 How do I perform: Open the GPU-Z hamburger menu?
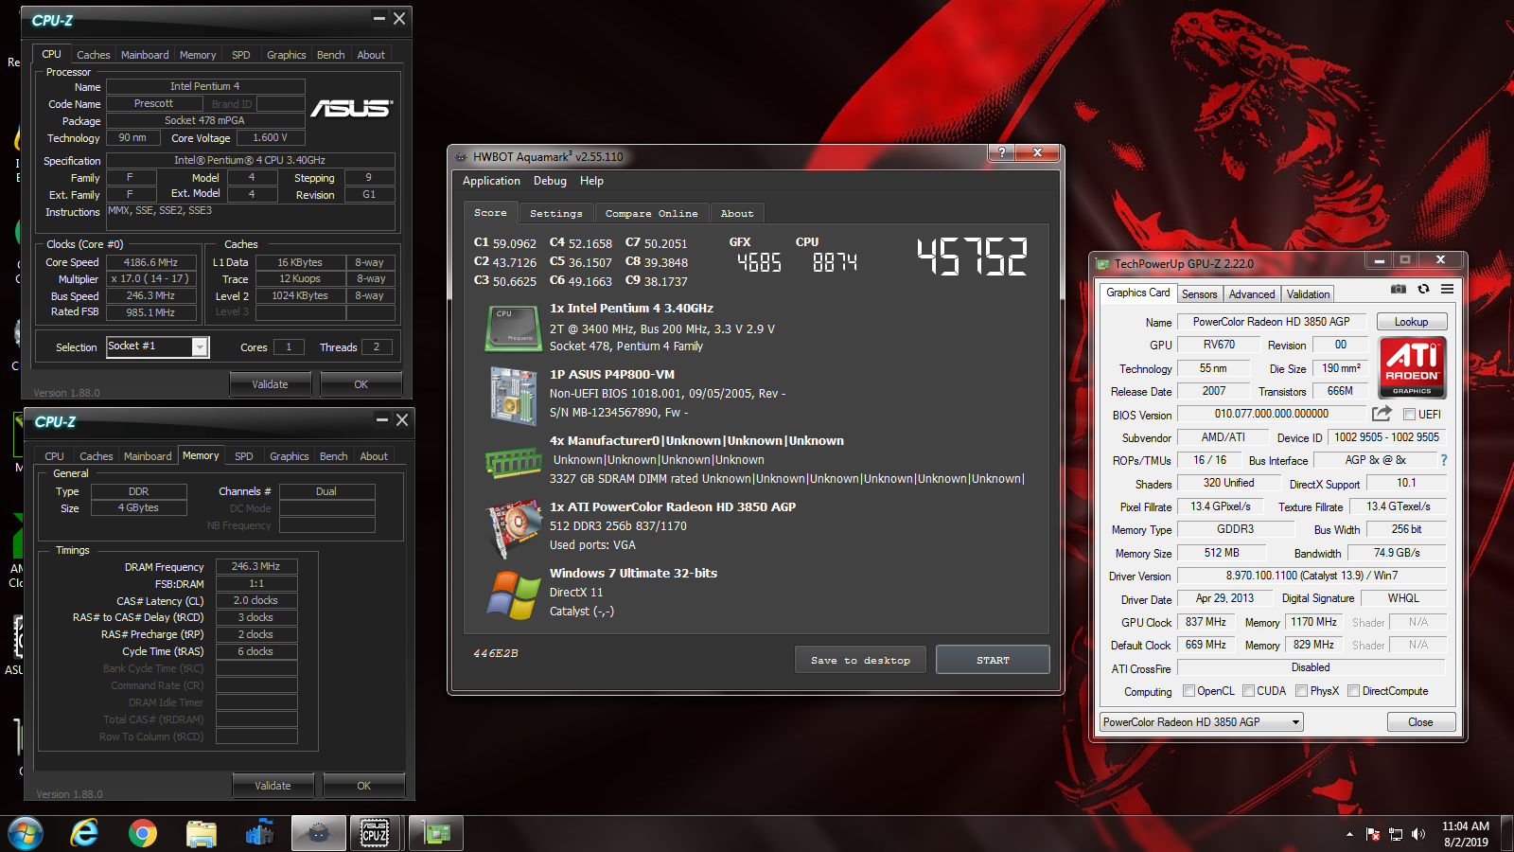[1447, 289]
